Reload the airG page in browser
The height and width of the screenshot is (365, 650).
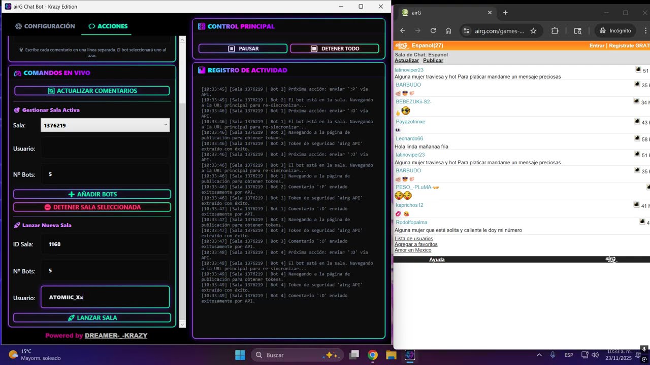tap(433, 31)
